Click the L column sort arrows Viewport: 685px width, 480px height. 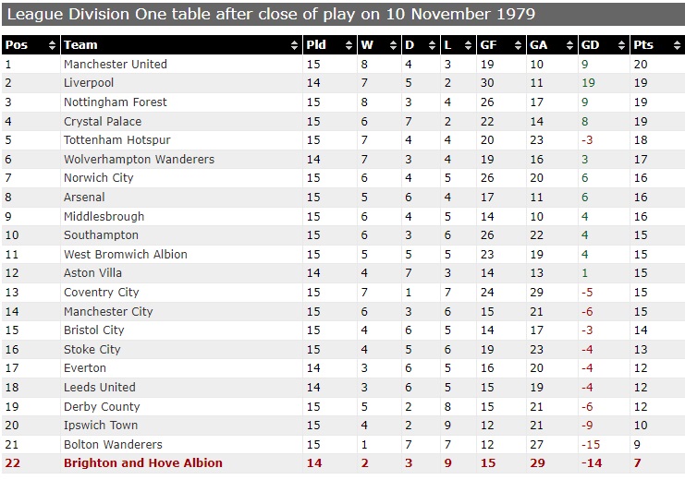468,45
